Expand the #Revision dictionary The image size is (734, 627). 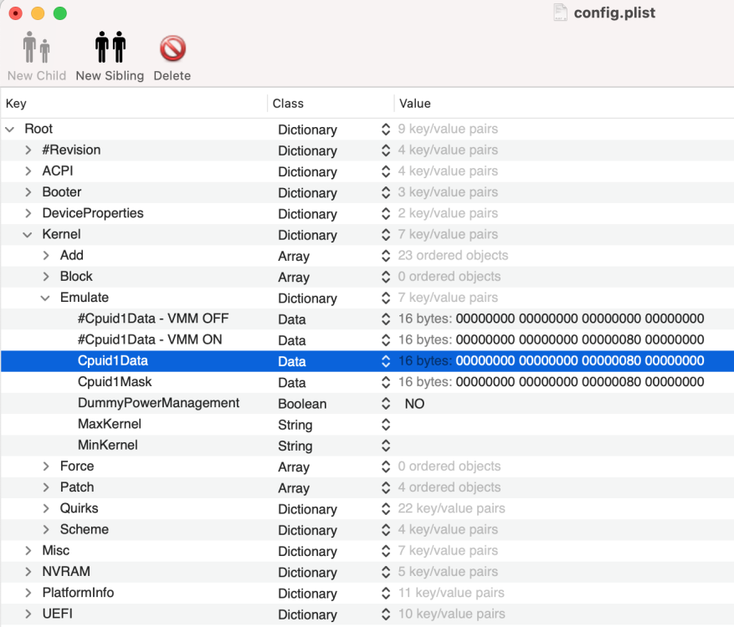28,150
